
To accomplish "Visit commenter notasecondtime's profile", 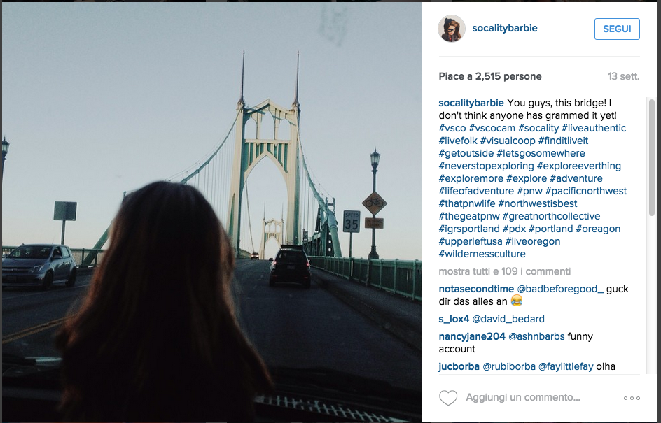I will (476, 289).
